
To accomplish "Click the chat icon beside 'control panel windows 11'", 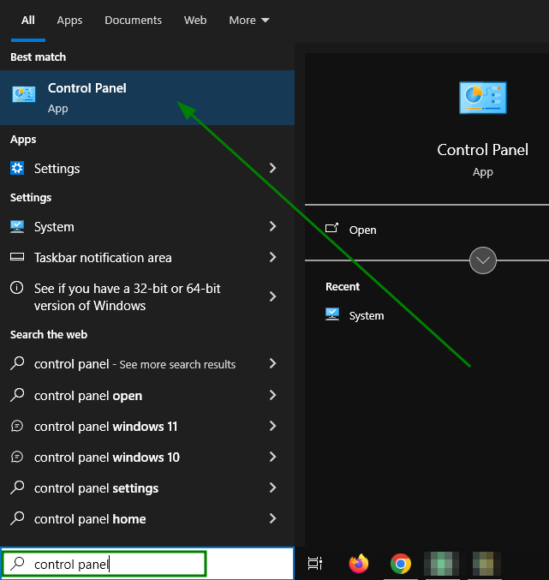I will point(17,426).
